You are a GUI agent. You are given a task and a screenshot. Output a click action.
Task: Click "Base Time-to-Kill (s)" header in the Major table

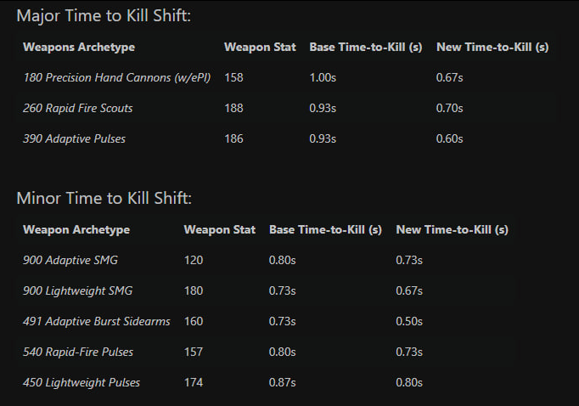pyautogui.click(x=365, y=47)
